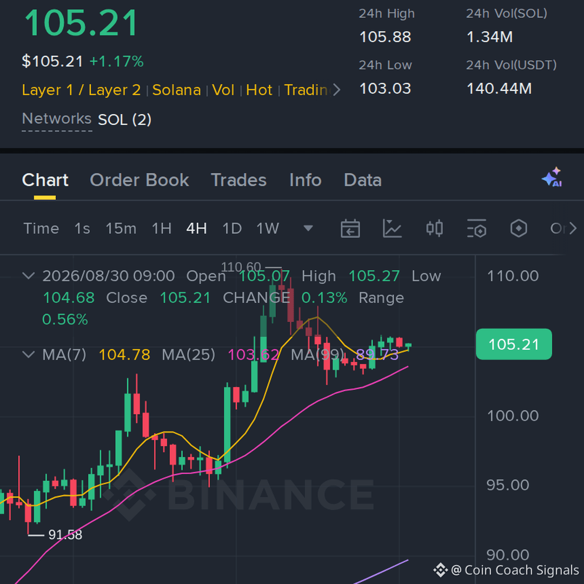Collapse the OHLC candle info chevron
Screen dimensions: 584x584
(29, 276)
